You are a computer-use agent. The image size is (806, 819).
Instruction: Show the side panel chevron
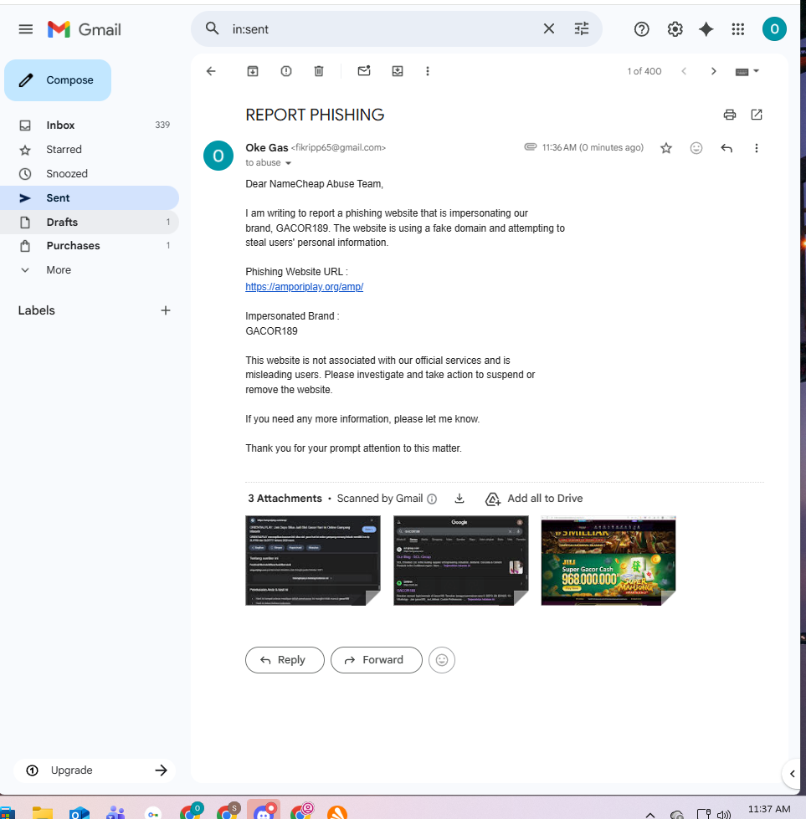(x=793, y=774)
